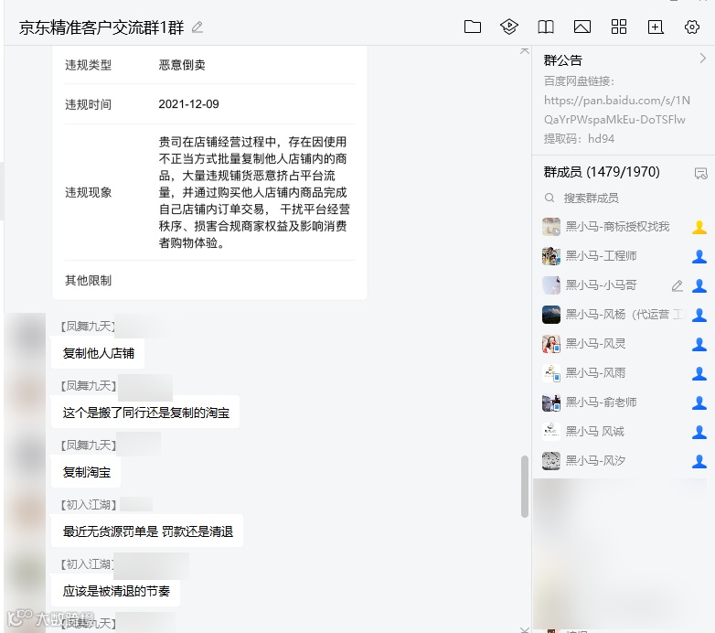Click the 群公告 heading
The image size is (715, 633).
(562, 59)
